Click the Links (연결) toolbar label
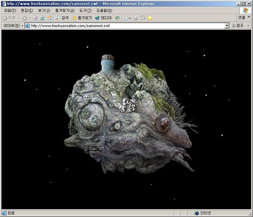Image resolution: width=253 pixels, height=217 pixels. pos(241,18)
